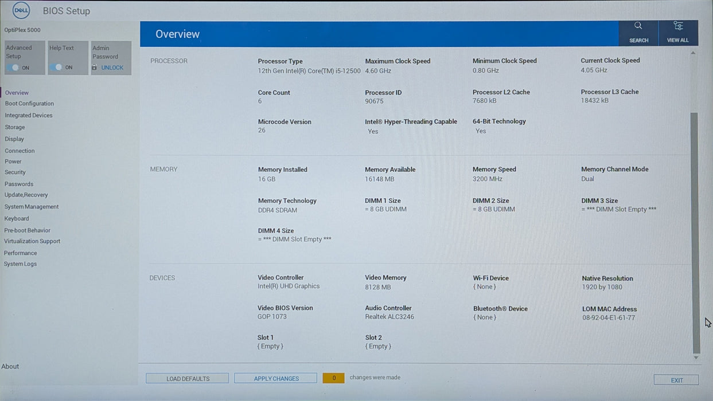
Task: Go to Storage settings
Action: point(15,127)
